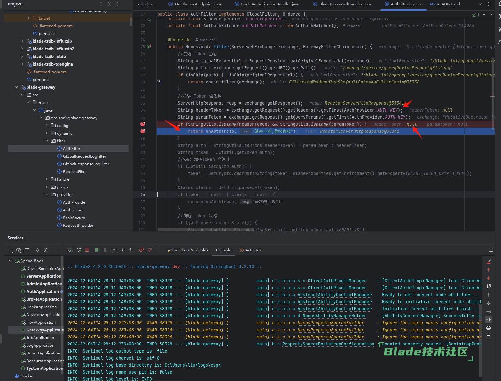The width and height of the screenshot is (501, 381).
Task: Open Services view options eye icon
Action: [19, 250]
